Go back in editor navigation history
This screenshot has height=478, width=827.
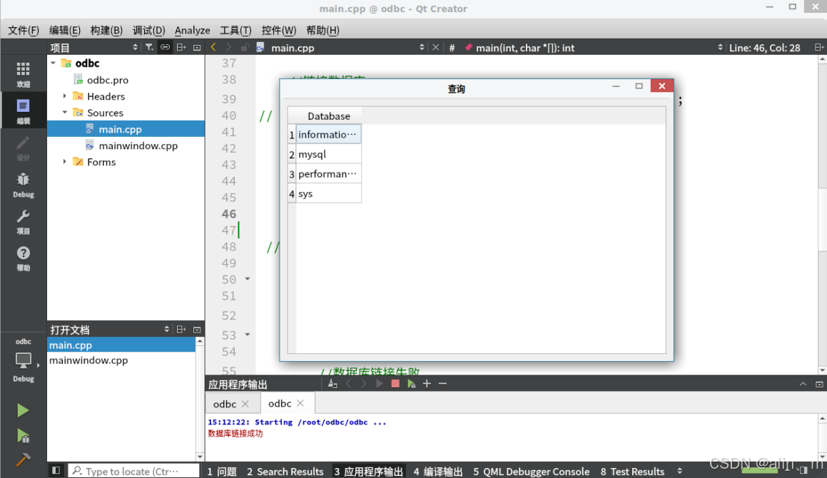pos(213,48)
